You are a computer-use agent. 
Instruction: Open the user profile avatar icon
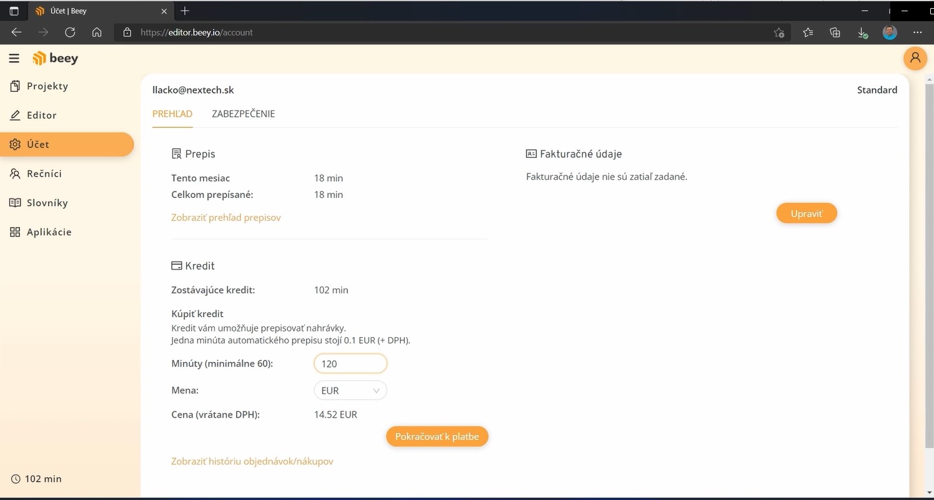915,58
